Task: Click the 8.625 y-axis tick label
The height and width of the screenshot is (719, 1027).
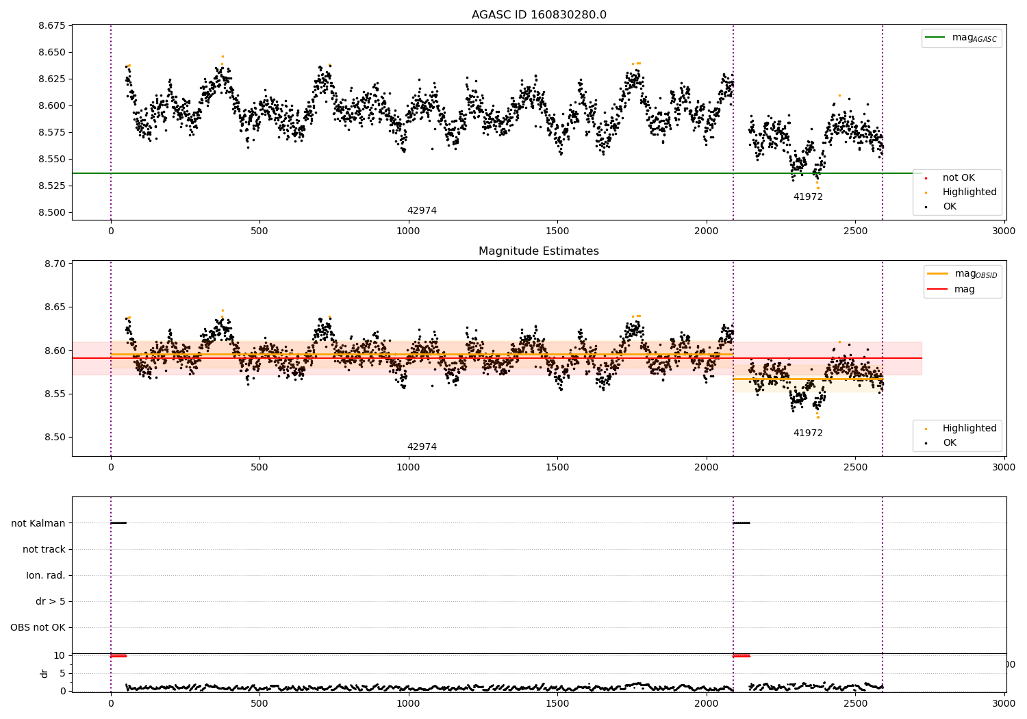Action: point(52,79)
